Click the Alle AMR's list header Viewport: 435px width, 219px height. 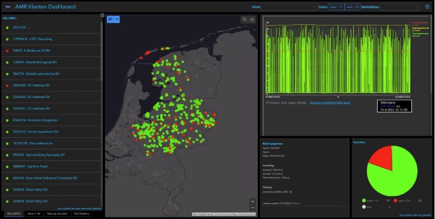pyautogui.click(x=9, y=18)
